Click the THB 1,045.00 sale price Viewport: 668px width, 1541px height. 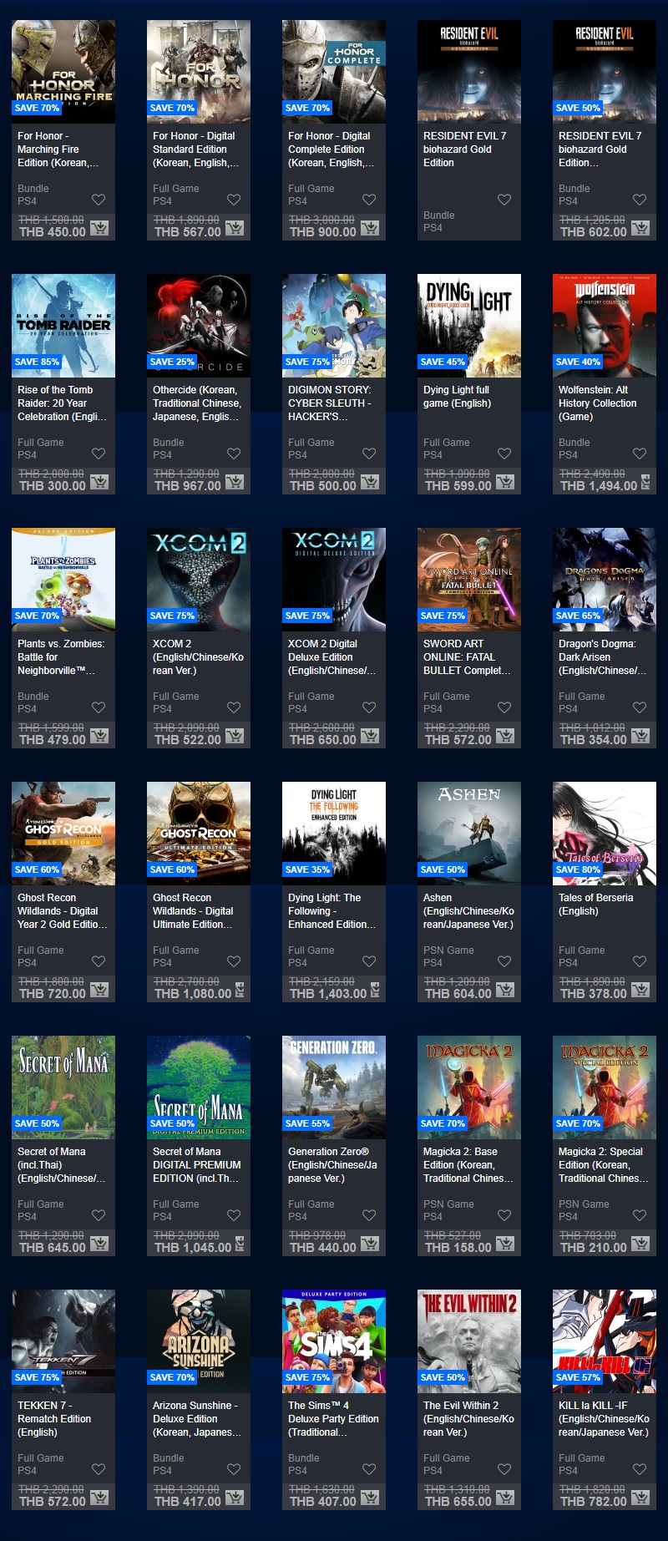(x=193, y=1248)
